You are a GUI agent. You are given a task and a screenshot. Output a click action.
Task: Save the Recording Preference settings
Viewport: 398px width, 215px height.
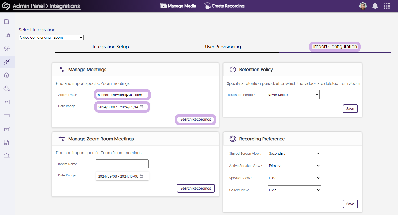(350, 204)
